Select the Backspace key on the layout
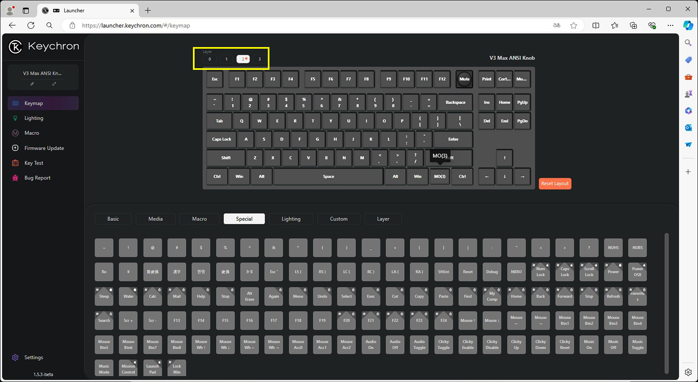 pyautogui.click(x=455, y=102)
